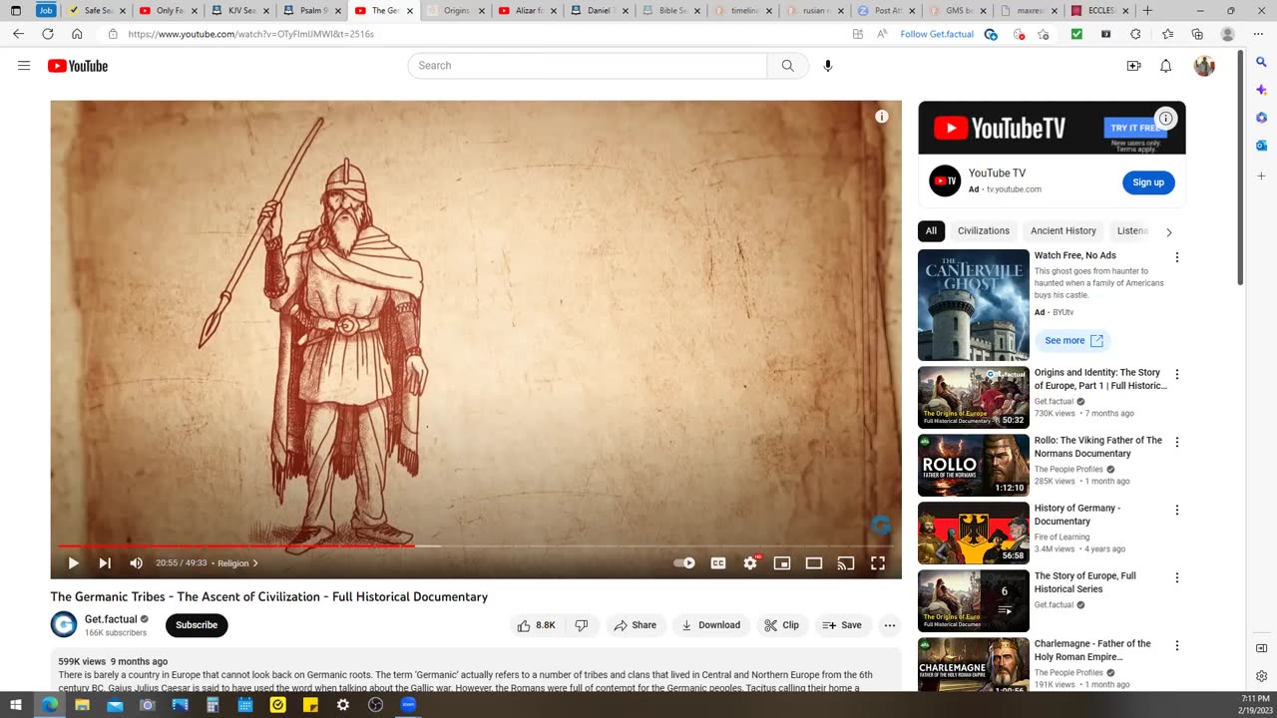1277x718 pixels.
Task: Enable miniplayer mode
Action: coord(782,563)
